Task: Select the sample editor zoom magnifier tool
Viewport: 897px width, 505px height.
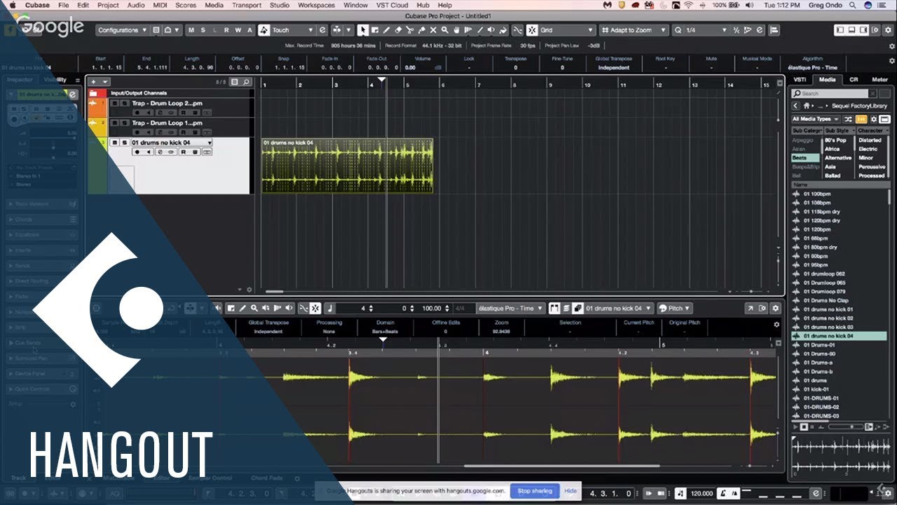Action: pyautogui.click(x=254, y=308)
